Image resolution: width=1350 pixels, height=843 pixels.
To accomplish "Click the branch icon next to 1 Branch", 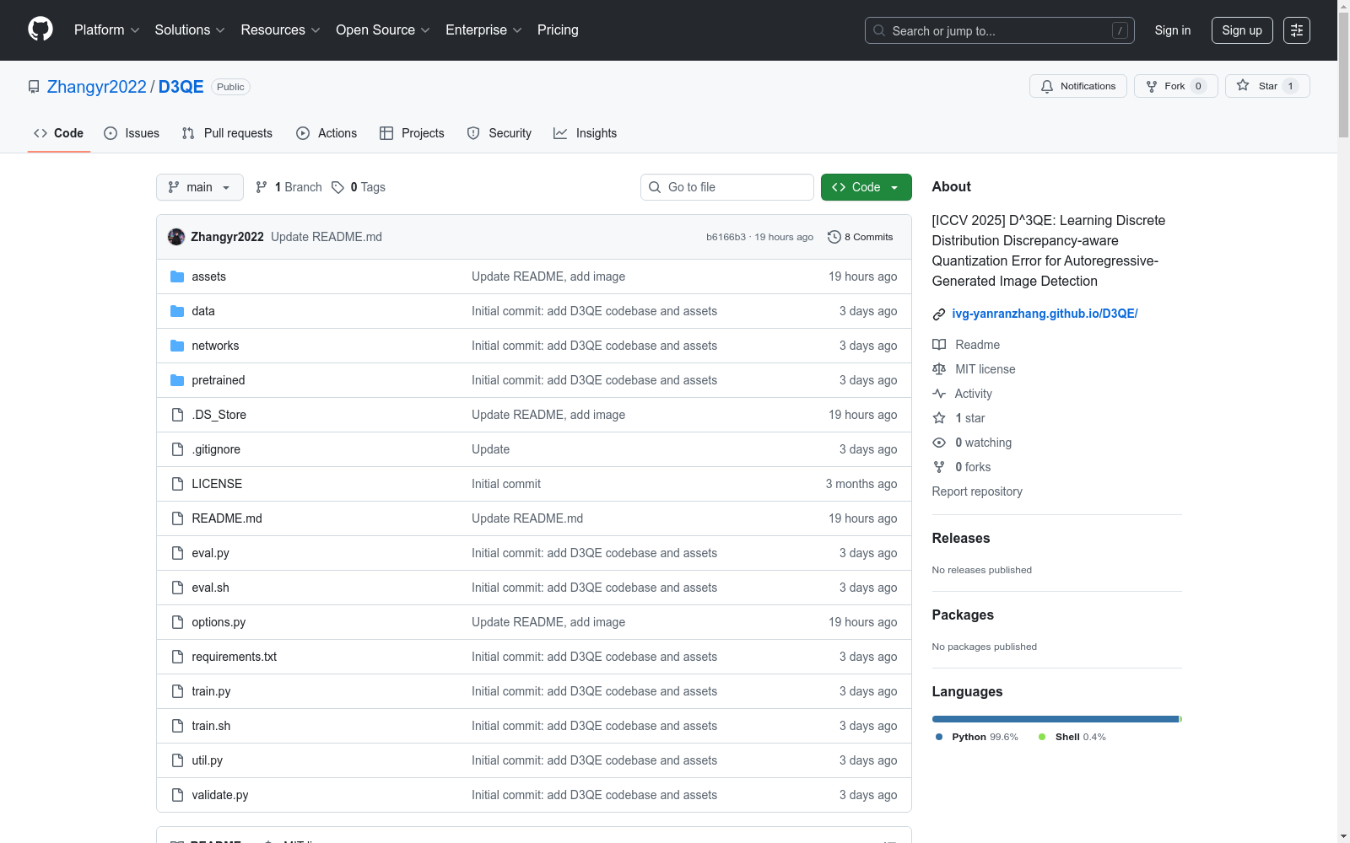I will coord(262,187).
